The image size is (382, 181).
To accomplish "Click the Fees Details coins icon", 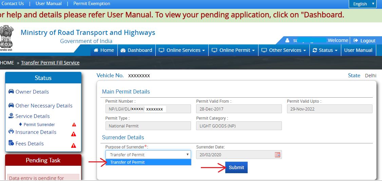I will 11,143.
